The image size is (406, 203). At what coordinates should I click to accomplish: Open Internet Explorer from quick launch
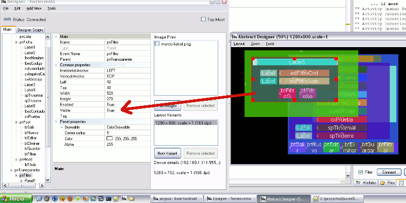pyautogui.click(x=39, y=198)
